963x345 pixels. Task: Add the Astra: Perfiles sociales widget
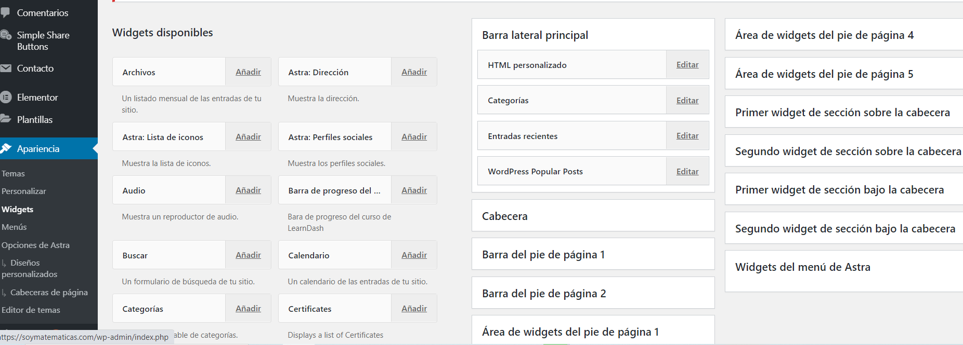(x=414, y=136)
